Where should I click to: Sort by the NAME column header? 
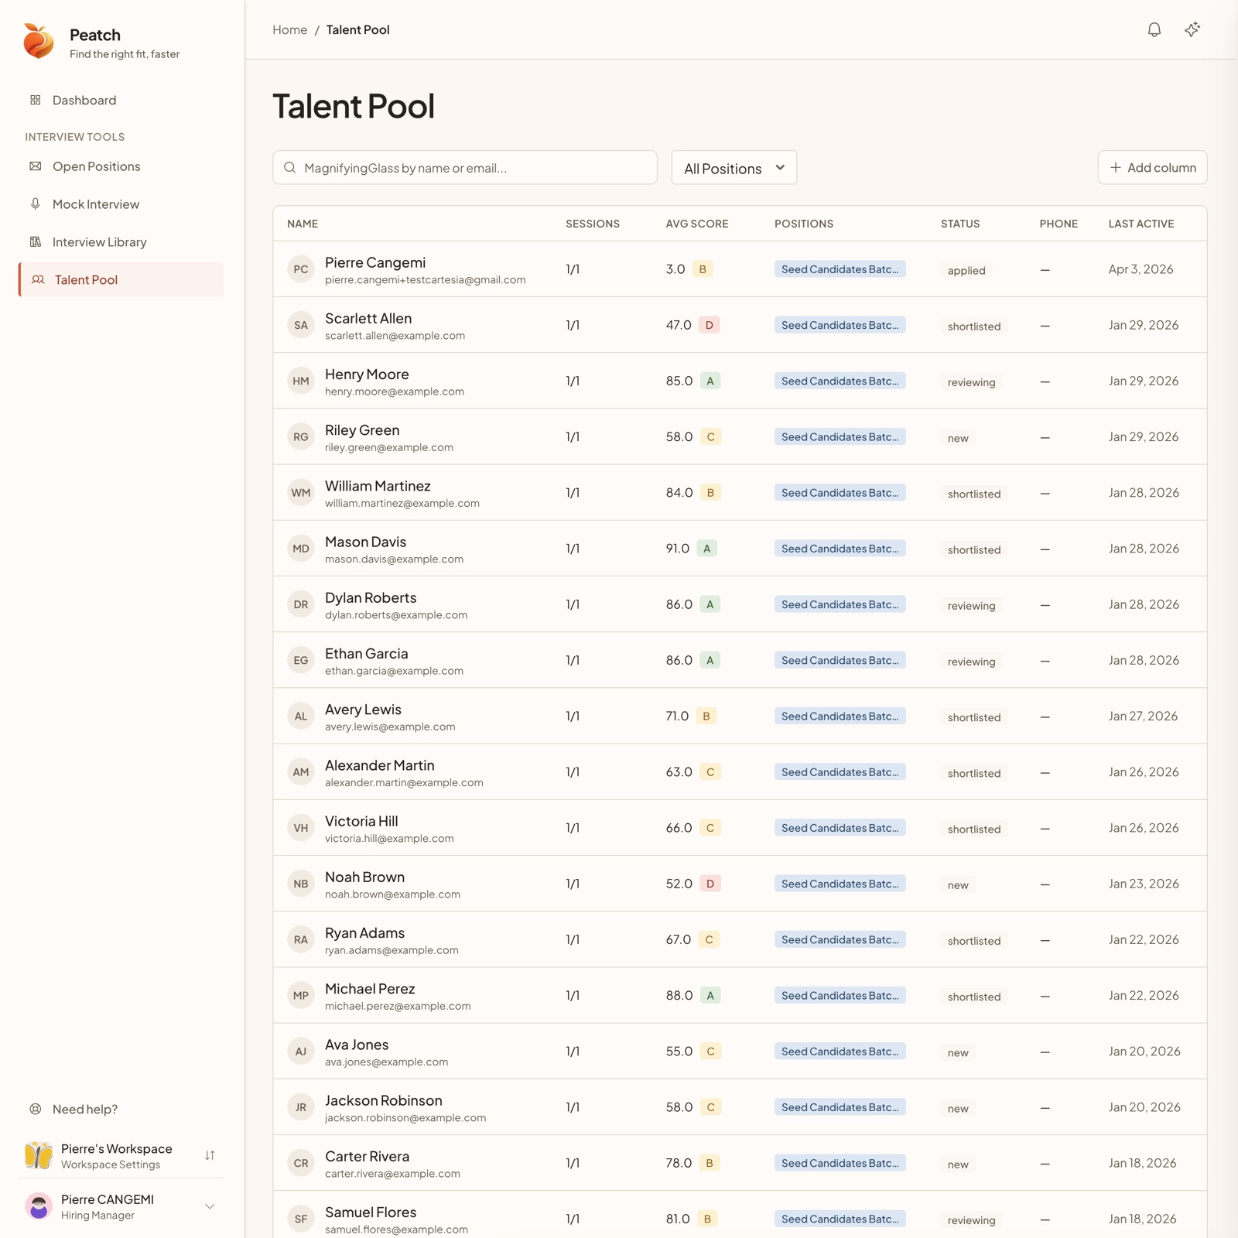[303, 224]
